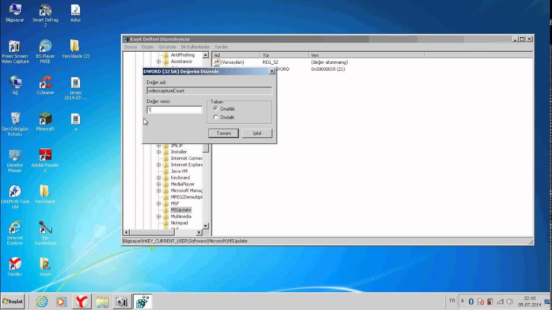Click the Başlat start button
The height and width of the screenshot is (310, 552).
pos(13,301)
